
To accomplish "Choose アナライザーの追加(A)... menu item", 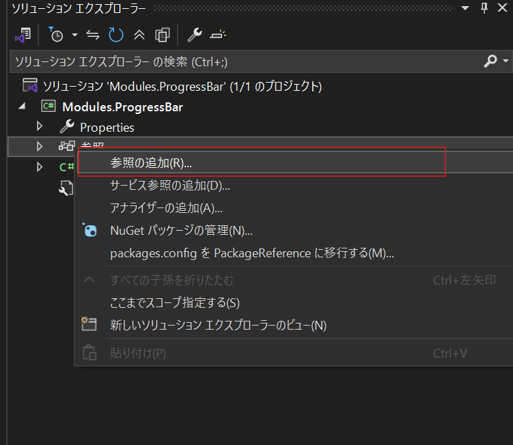I will pyautogui.click(x=294, y=208).
